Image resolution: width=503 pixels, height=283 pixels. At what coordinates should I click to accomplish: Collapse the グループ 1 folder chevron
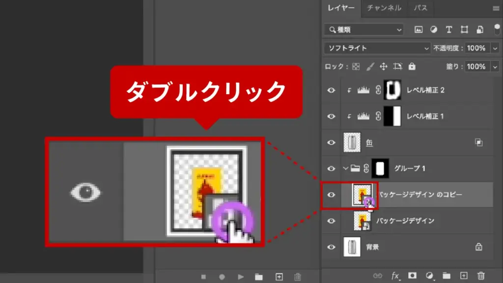click(345, 169)
